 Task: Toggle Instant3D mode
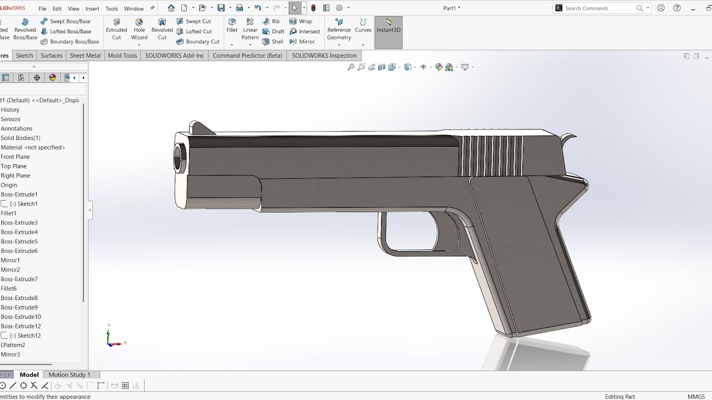point(388,32)
